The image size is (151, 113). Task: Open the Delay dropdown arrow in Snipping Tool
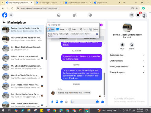tap(78, 29)
